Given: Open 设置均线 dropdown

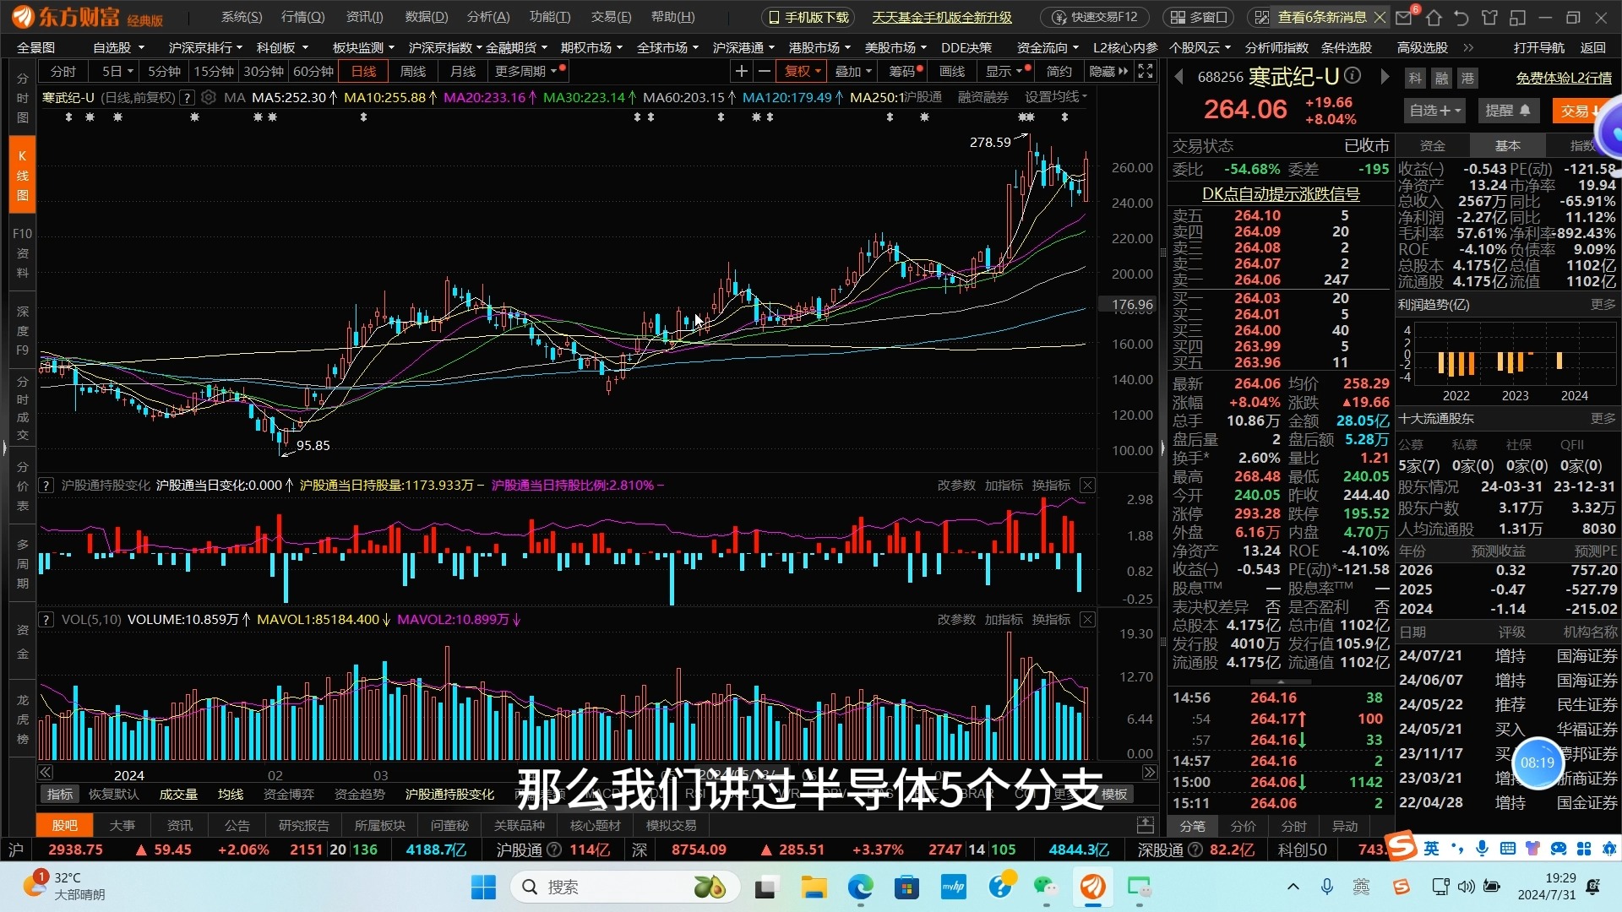Looking at the screenshot, I should click(x=1056, y=97).
